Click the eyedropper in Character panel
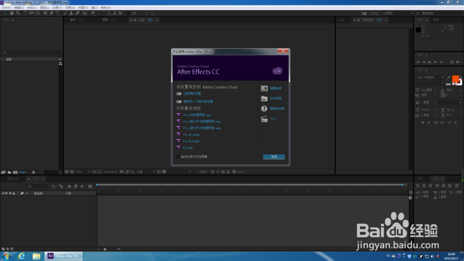464x261 pixels. pyautogui.click(x=448, y=77)
